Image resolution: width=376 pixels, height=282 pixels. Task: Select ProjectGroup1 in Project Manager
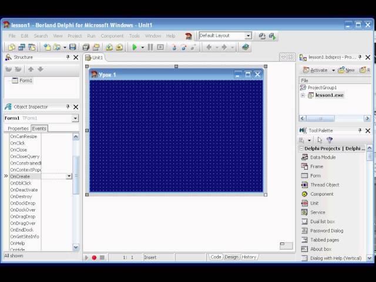click(318, 88)
